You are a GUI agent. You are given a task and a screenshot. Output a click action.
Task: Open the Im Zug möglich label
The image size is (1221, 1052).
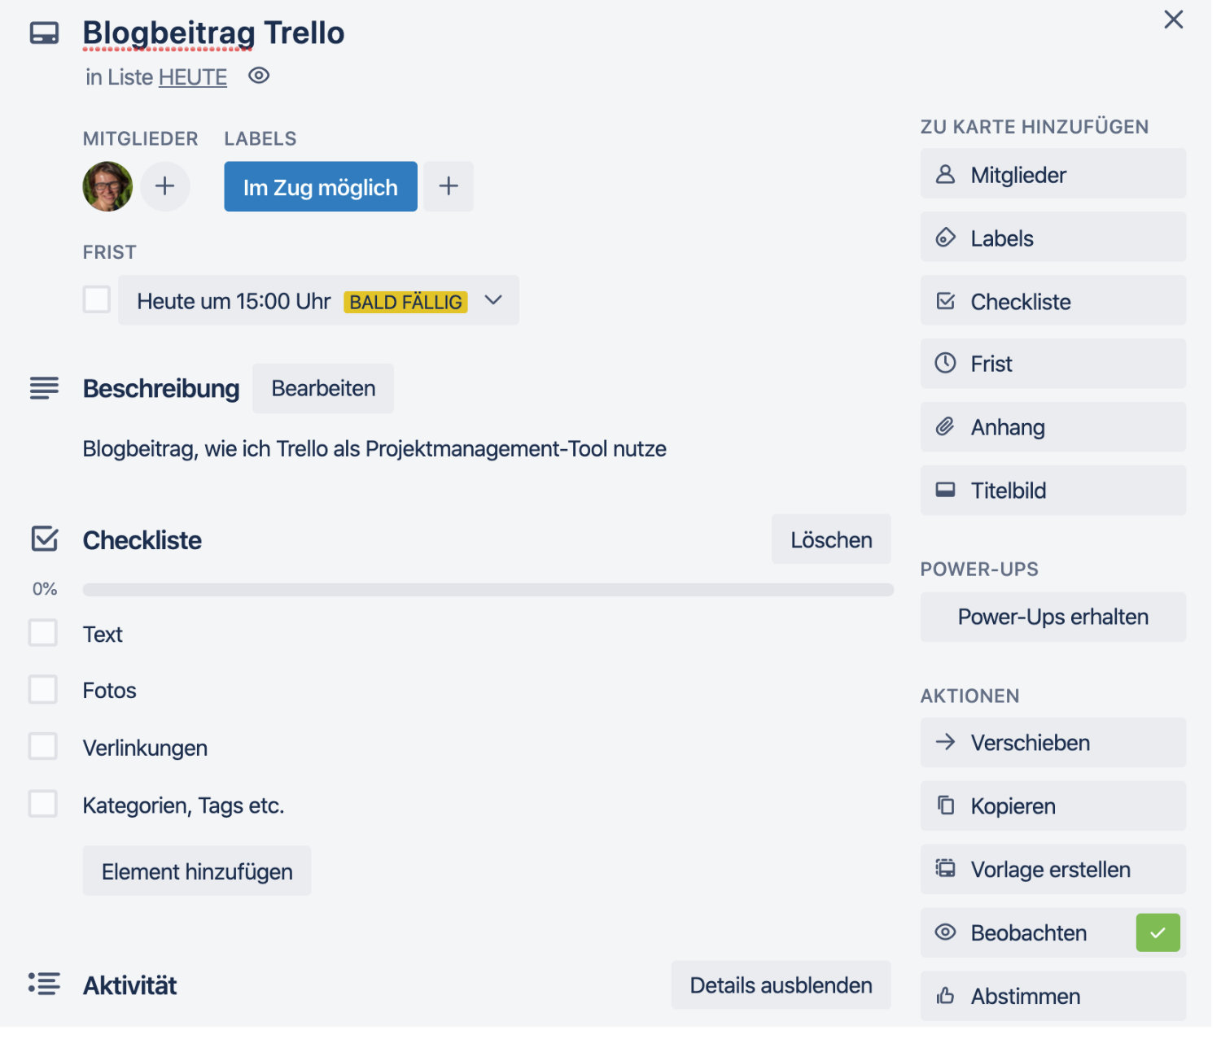pos(321,186)
